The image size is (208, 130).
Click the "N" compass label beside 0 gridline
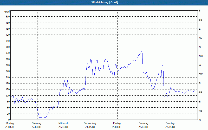point(200,120)
